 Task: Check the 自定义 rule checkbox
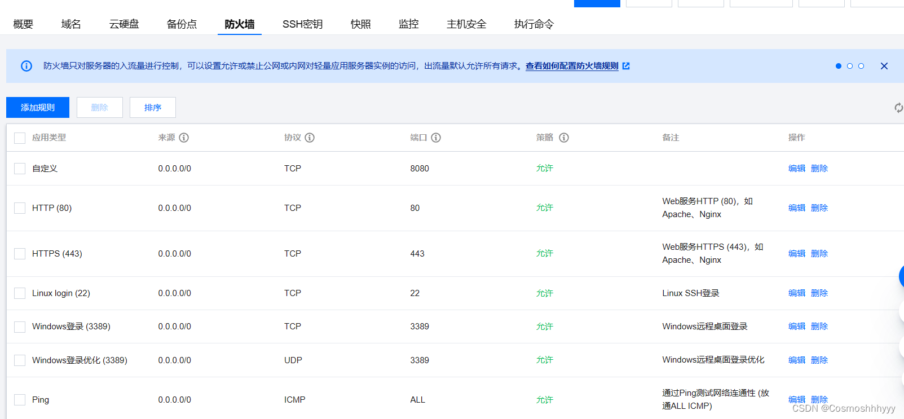click(20, 169)
